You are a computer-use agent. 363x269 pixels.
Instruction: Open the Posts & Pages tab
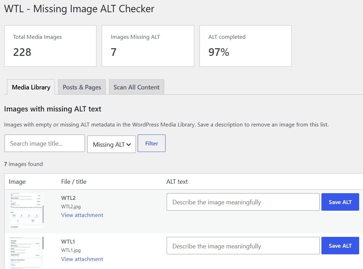pos(82,87)
